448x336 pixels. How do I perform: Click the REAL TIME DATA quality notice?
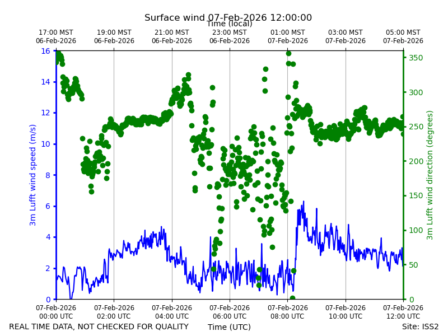tap(99, 326)
